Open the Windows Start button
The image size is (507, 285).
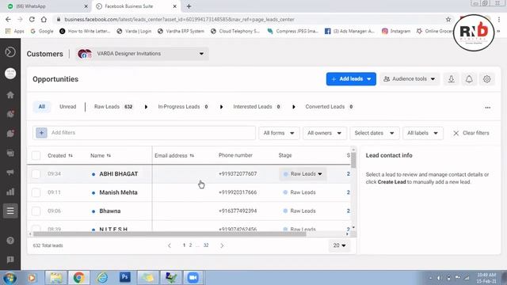tap(10, 278)
